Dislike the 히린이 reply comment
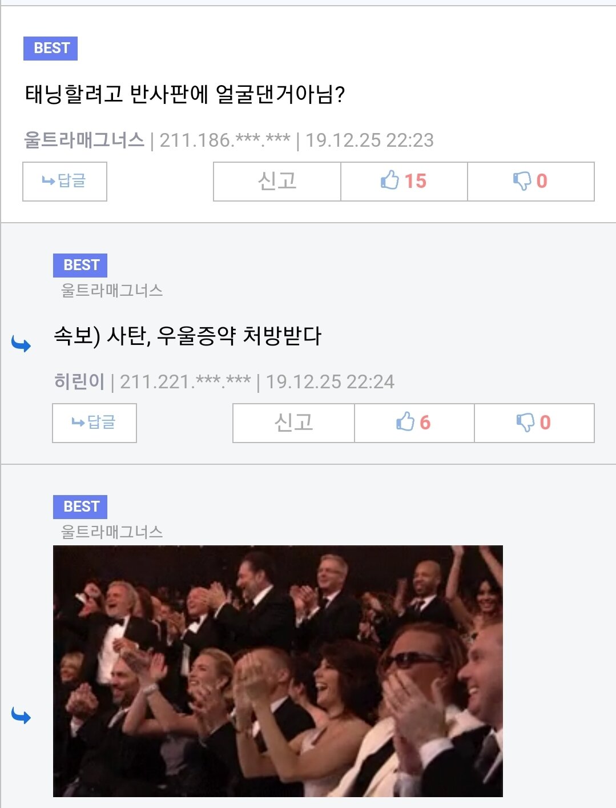This screenshot has height=808, width=616. pos(534,423)
